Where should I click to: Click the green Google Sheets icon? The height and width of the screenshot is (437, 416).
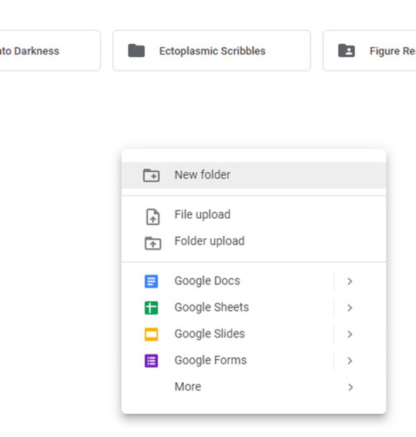coord(151,308)
